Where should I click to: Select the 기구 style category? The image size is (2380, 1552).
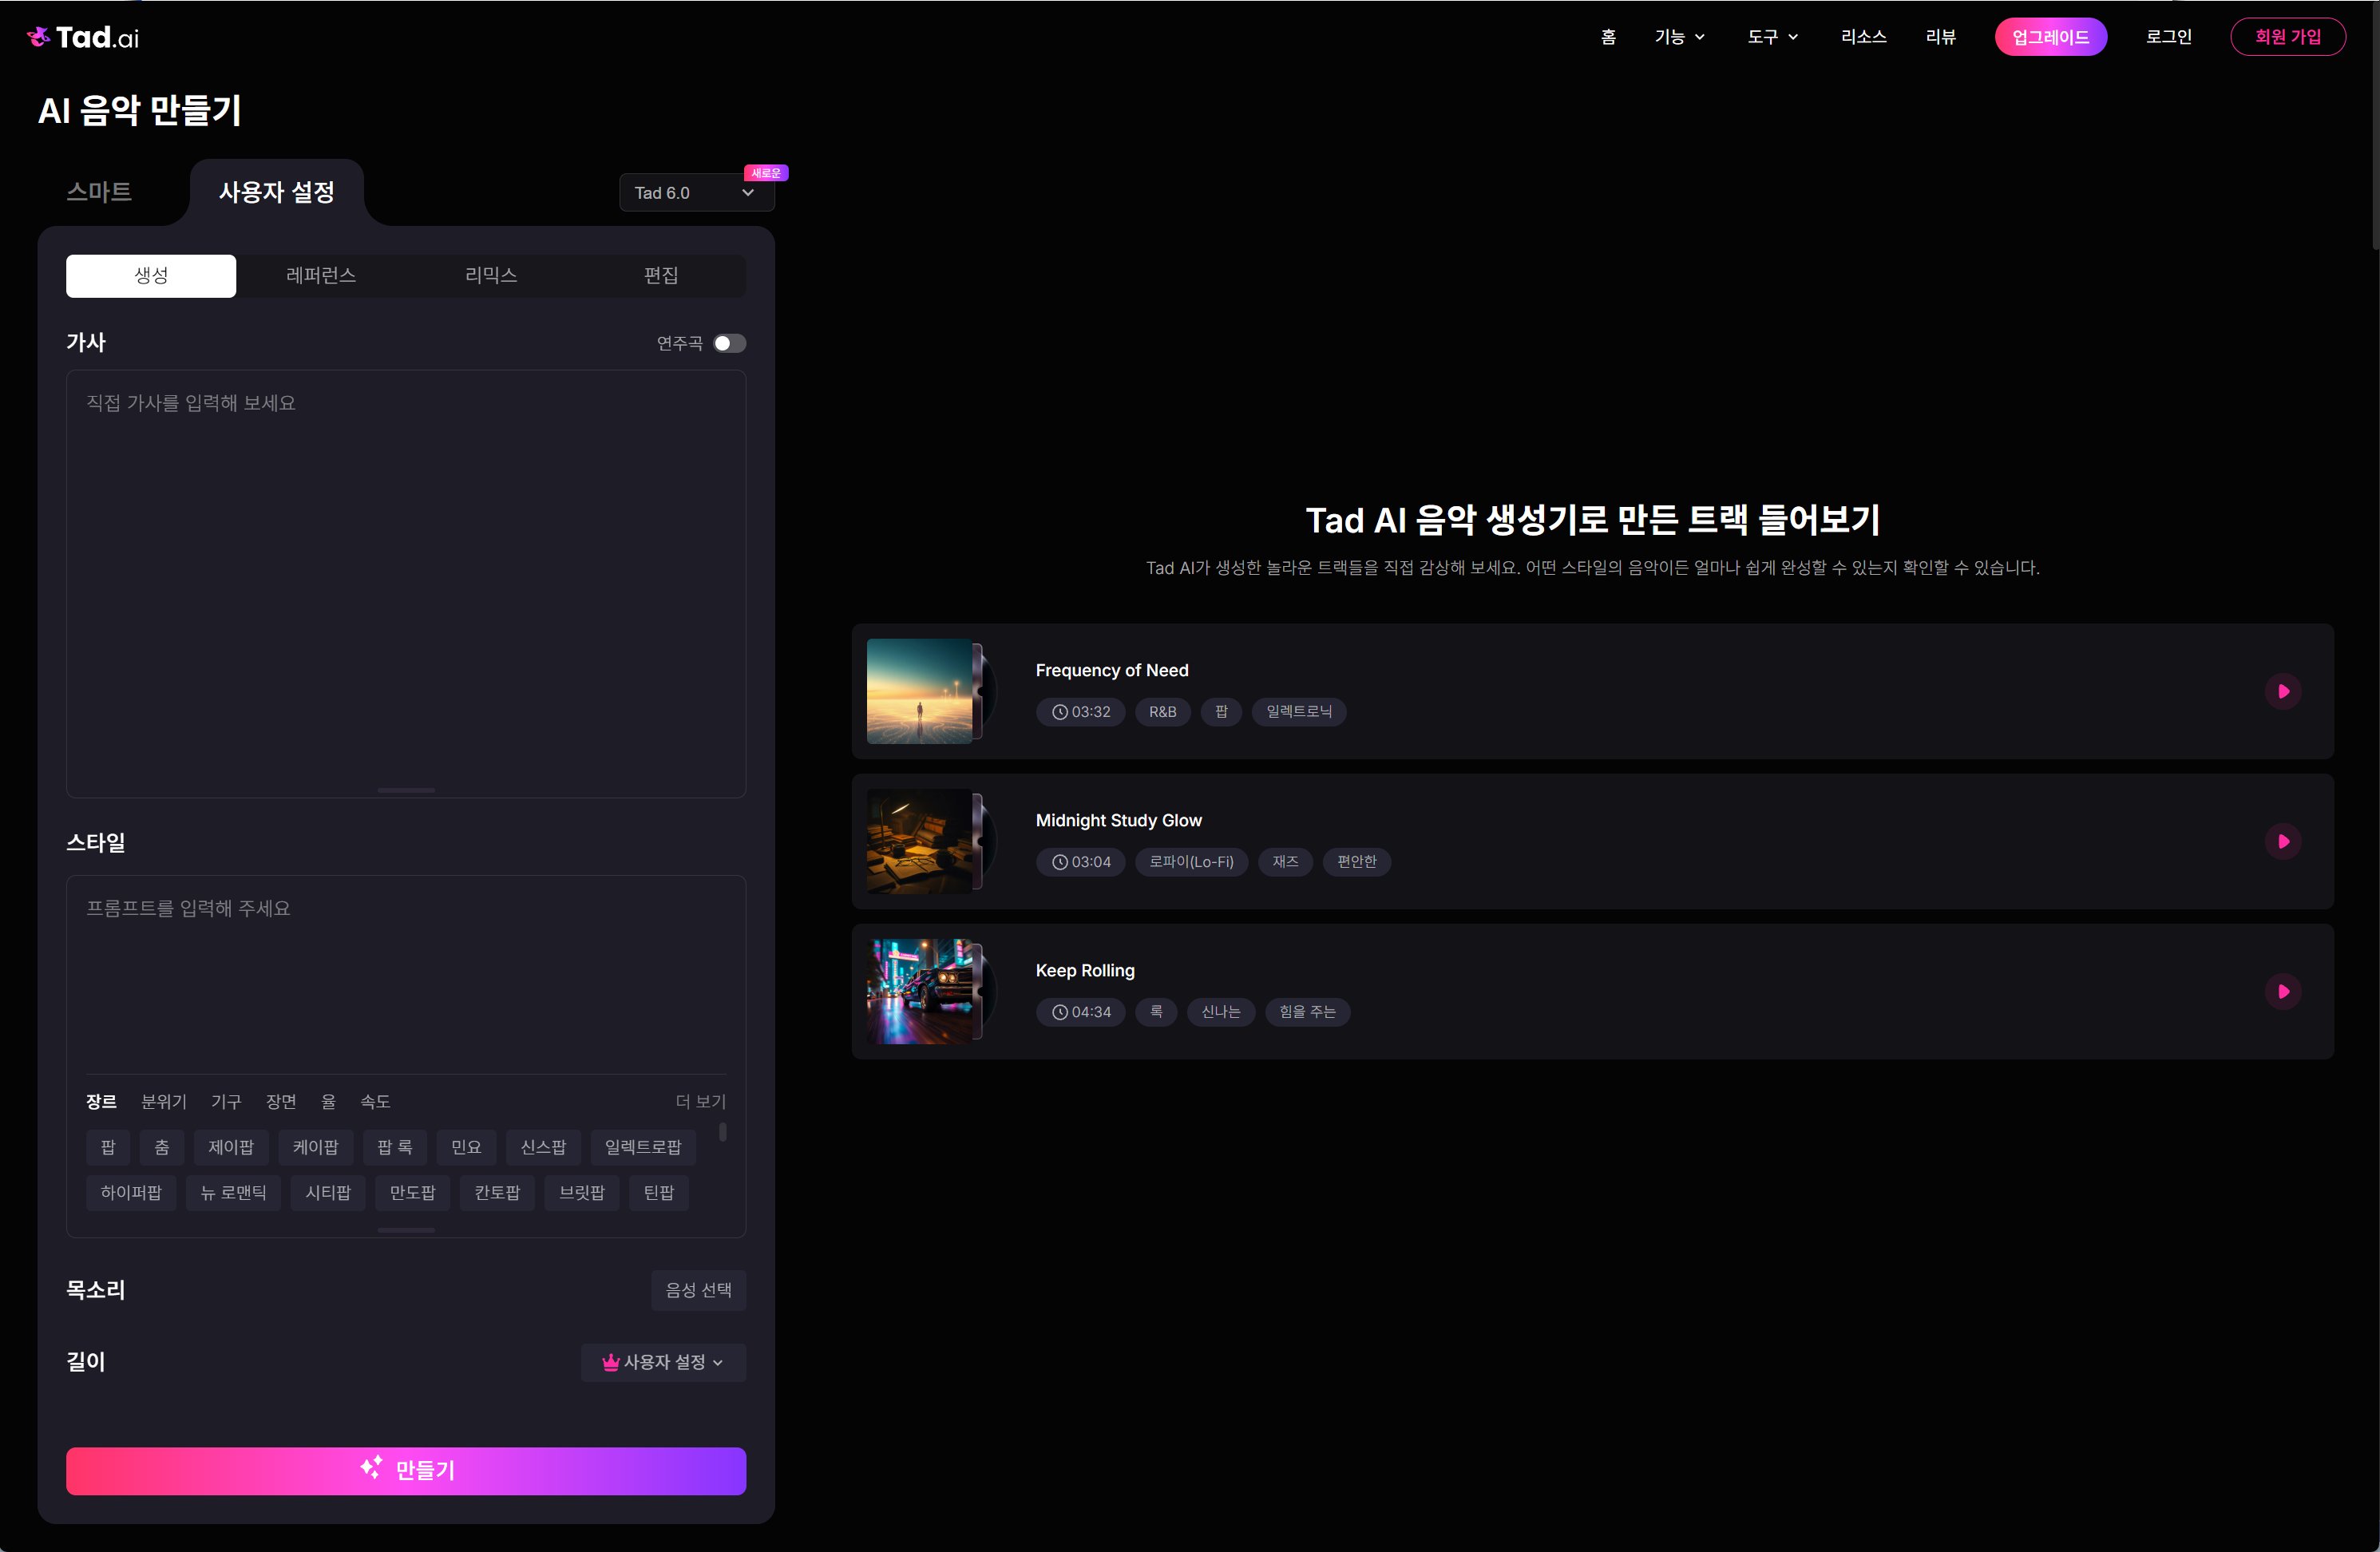click(226, 1101)
